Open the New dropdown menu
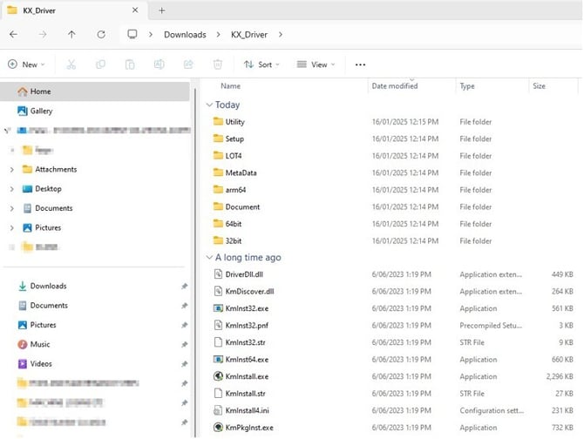584x439 pixels. tap(26, 64)
